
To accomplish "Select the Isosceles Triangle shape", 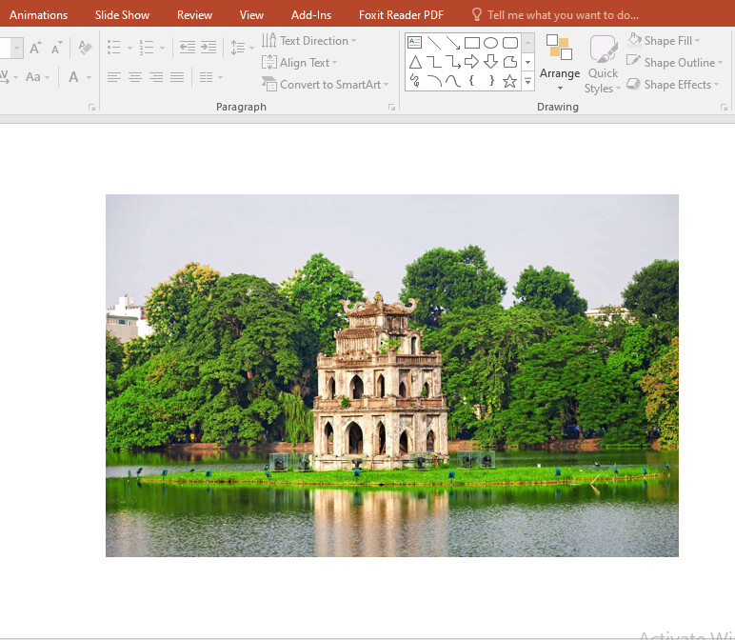I will (x=415, y=62).
